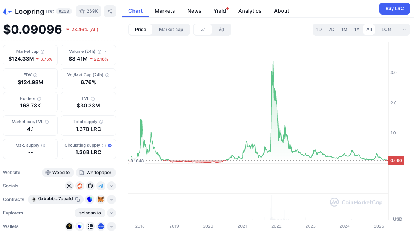Screen dimensions: 414x235
Task: Switch chart to candlestick view icon
Action: click(222, 30)
